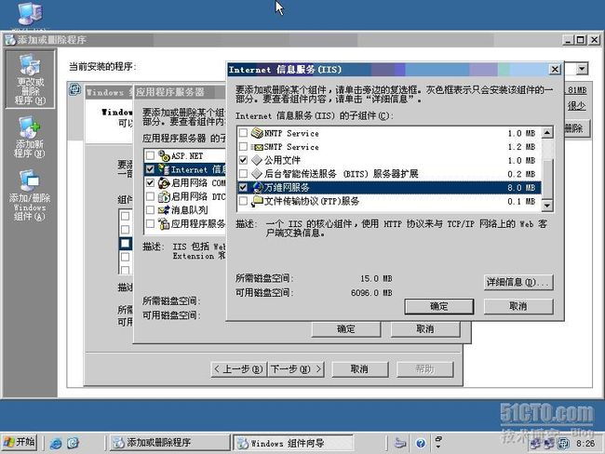This screenshot has width=605, height=454.
Task: Switch to 添加或删除程序 taskbar button
Action: coord(168,443)
